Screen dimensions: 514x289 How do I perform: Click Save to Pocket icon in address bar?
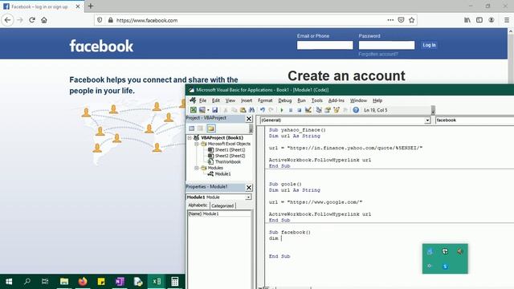pos(401,20)
